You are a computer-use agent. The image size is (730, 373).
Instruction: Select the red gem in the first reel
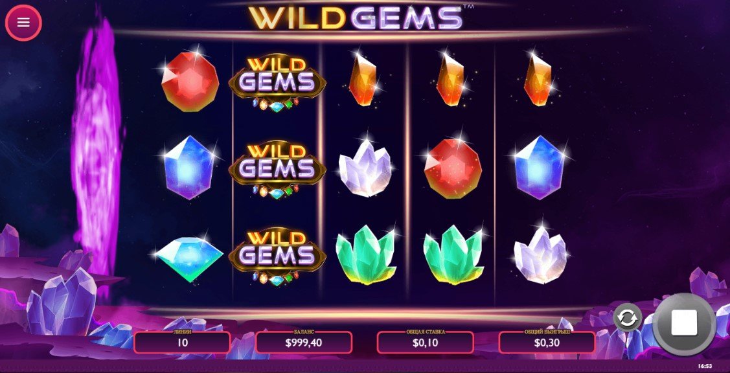190,80
